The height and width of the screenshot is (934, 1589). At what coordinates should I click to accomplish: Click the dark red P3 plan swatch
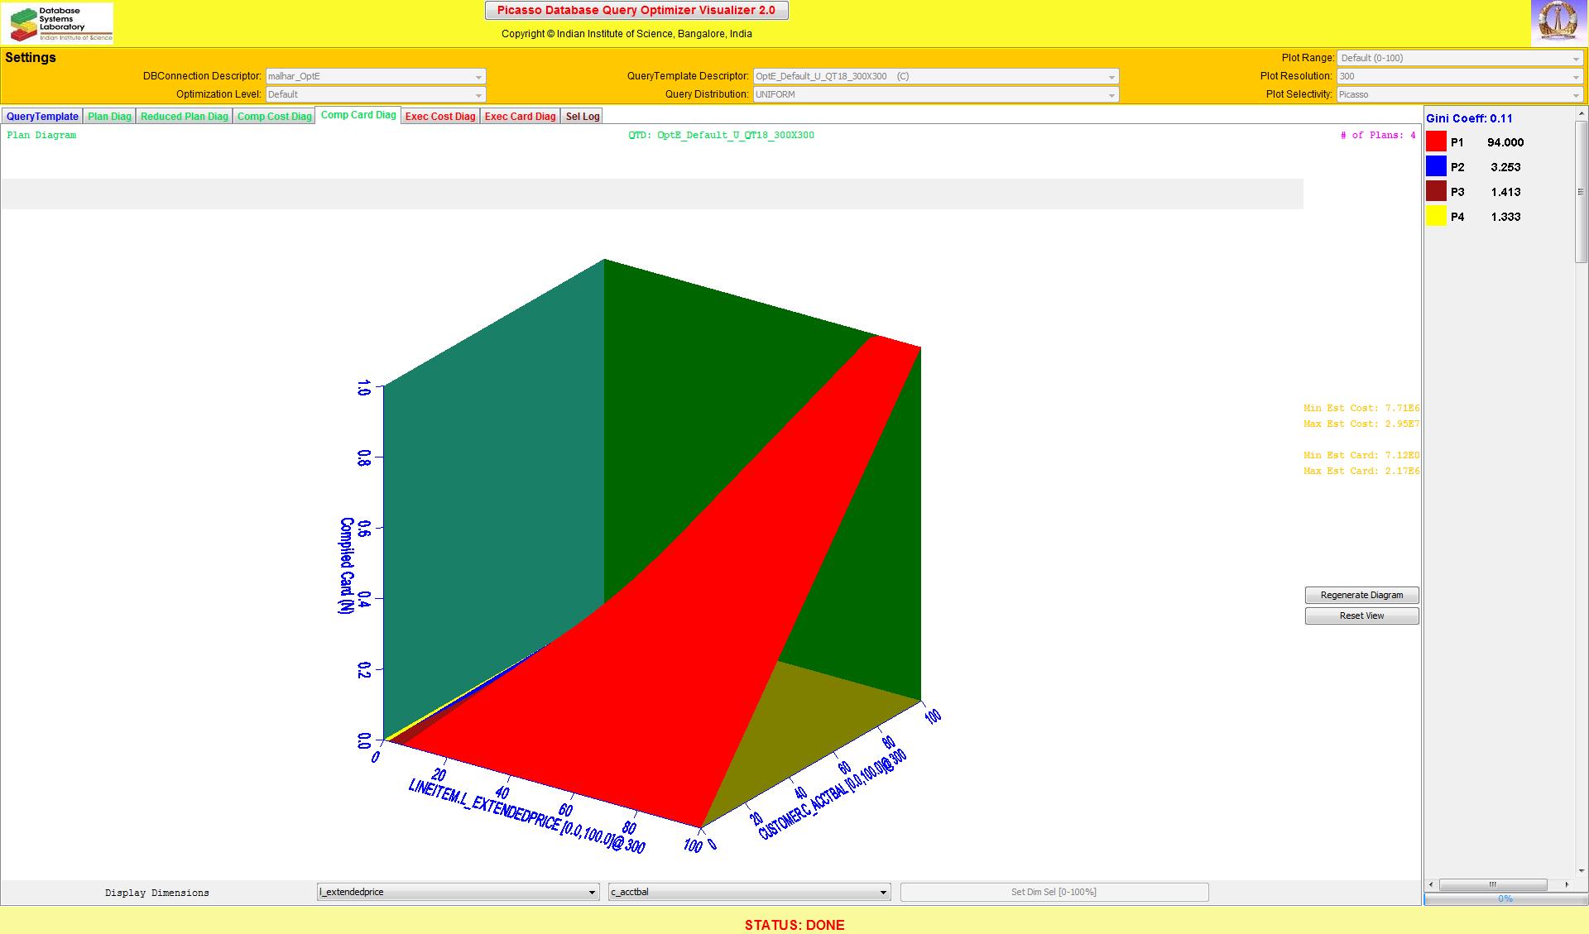[x=1436, y=192]
